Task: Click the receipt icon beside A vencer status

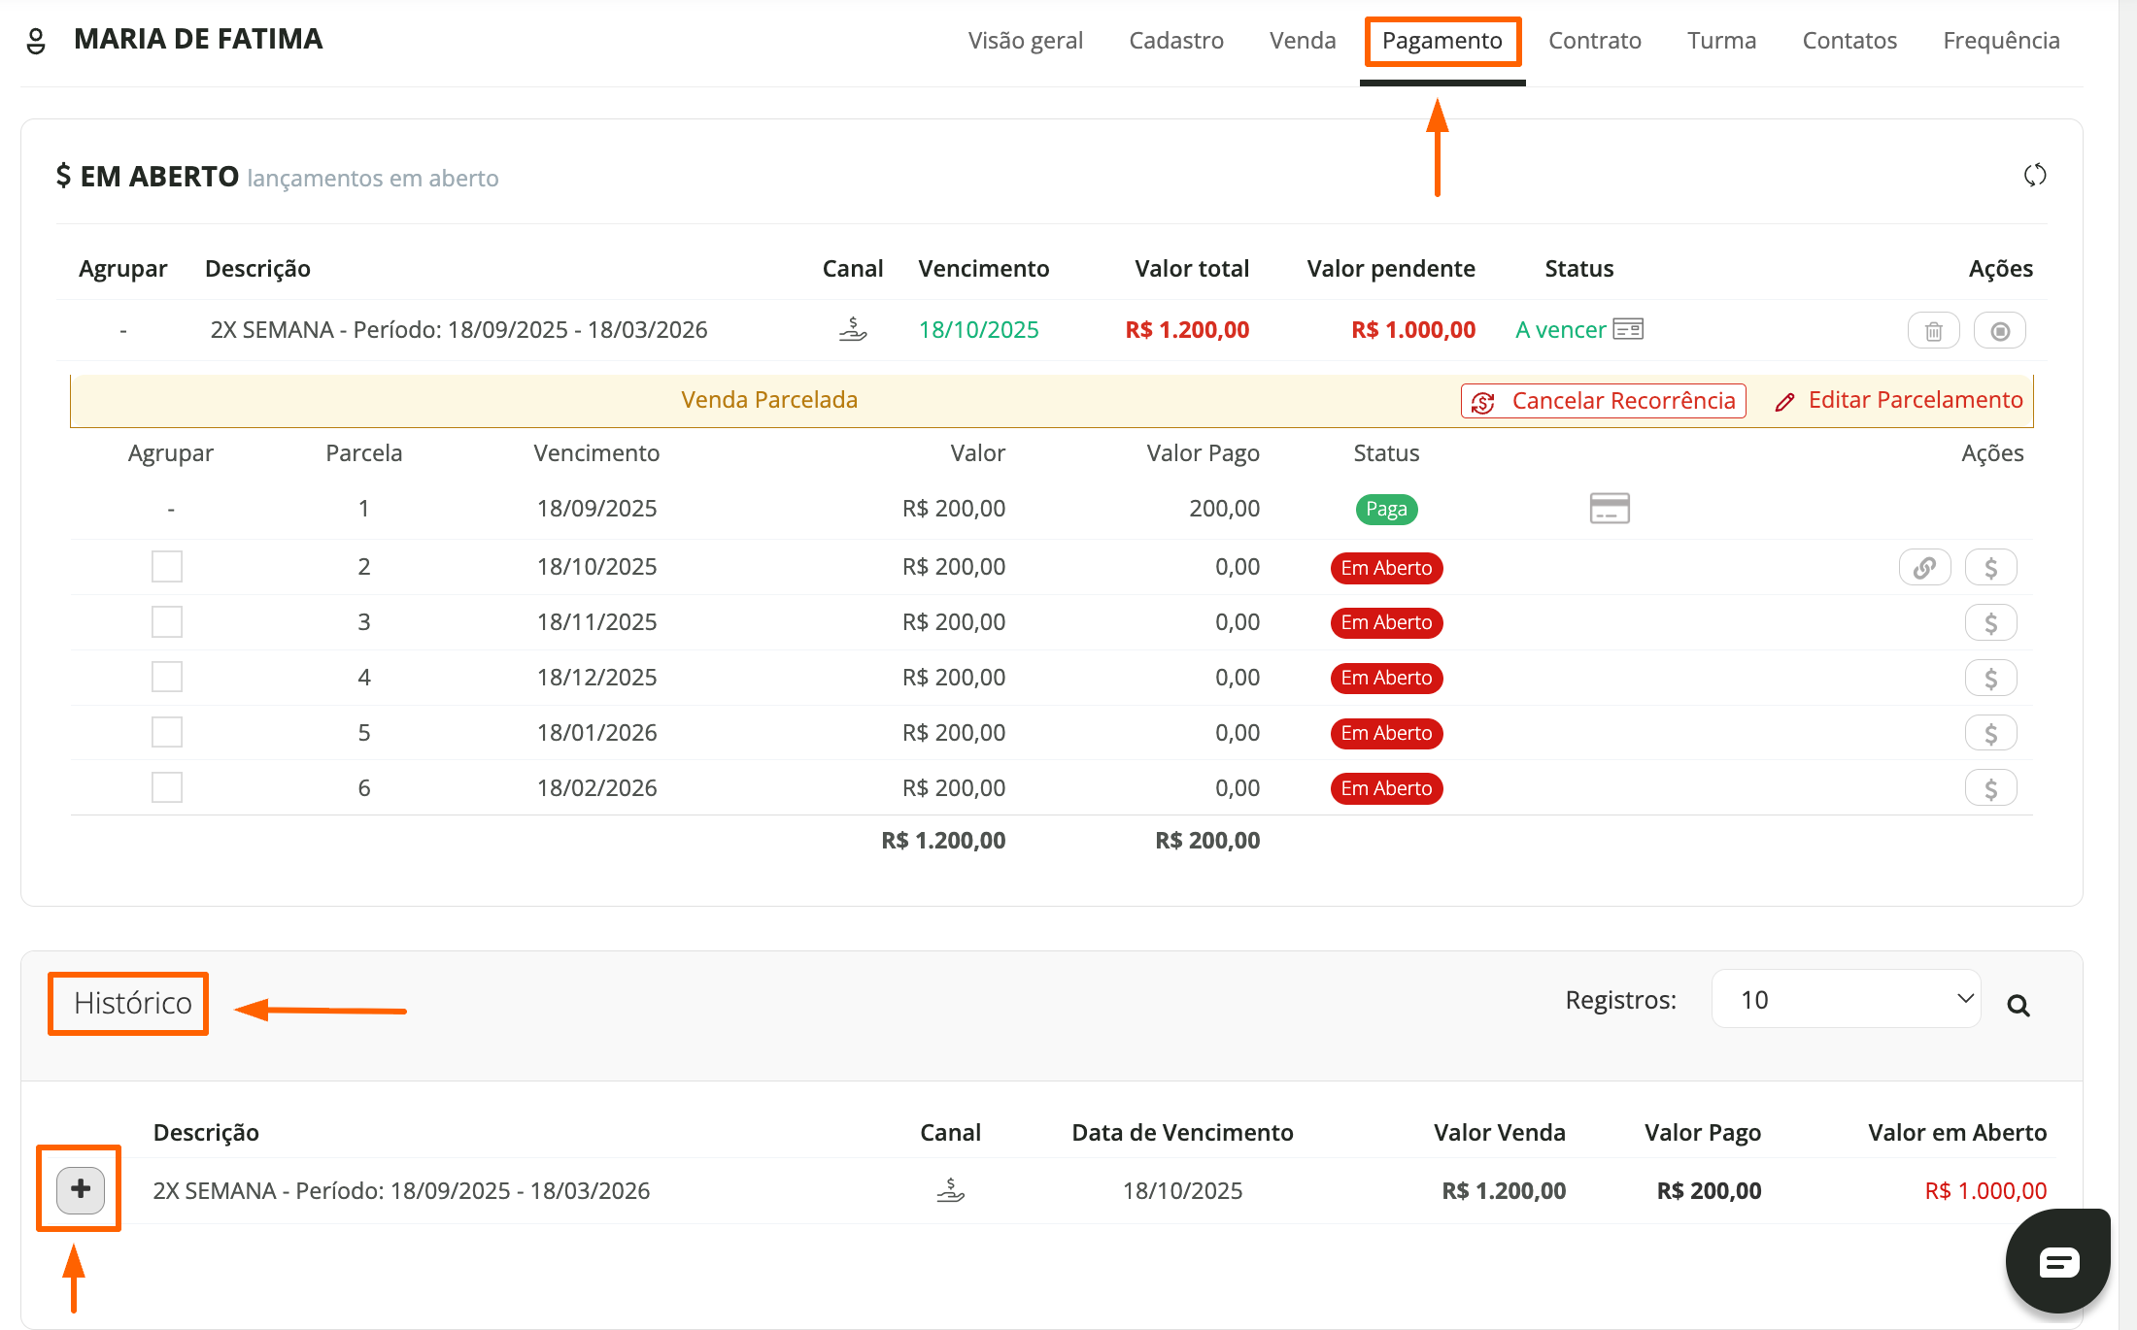Action: [1627, 330]
